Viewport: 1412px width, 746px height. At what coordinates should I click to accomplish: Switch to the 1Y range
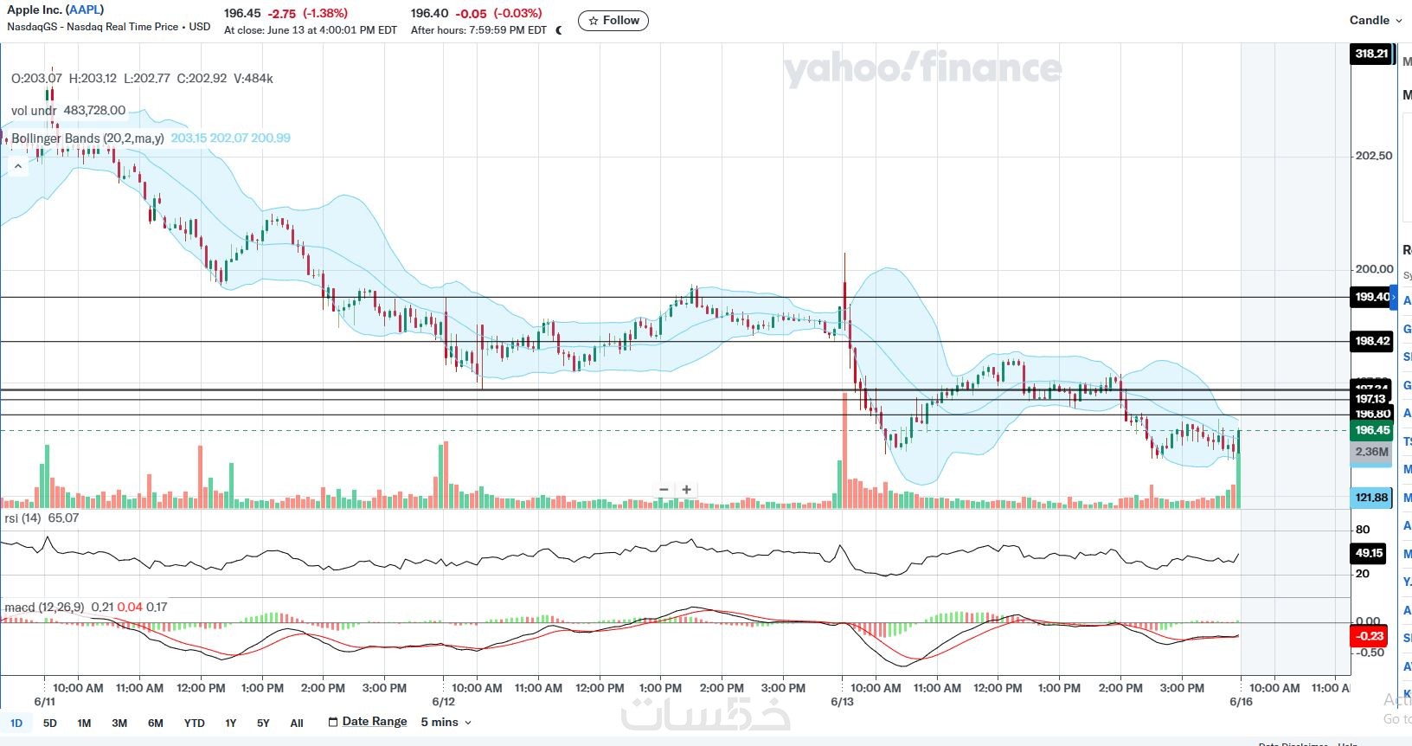coord(231,723)
